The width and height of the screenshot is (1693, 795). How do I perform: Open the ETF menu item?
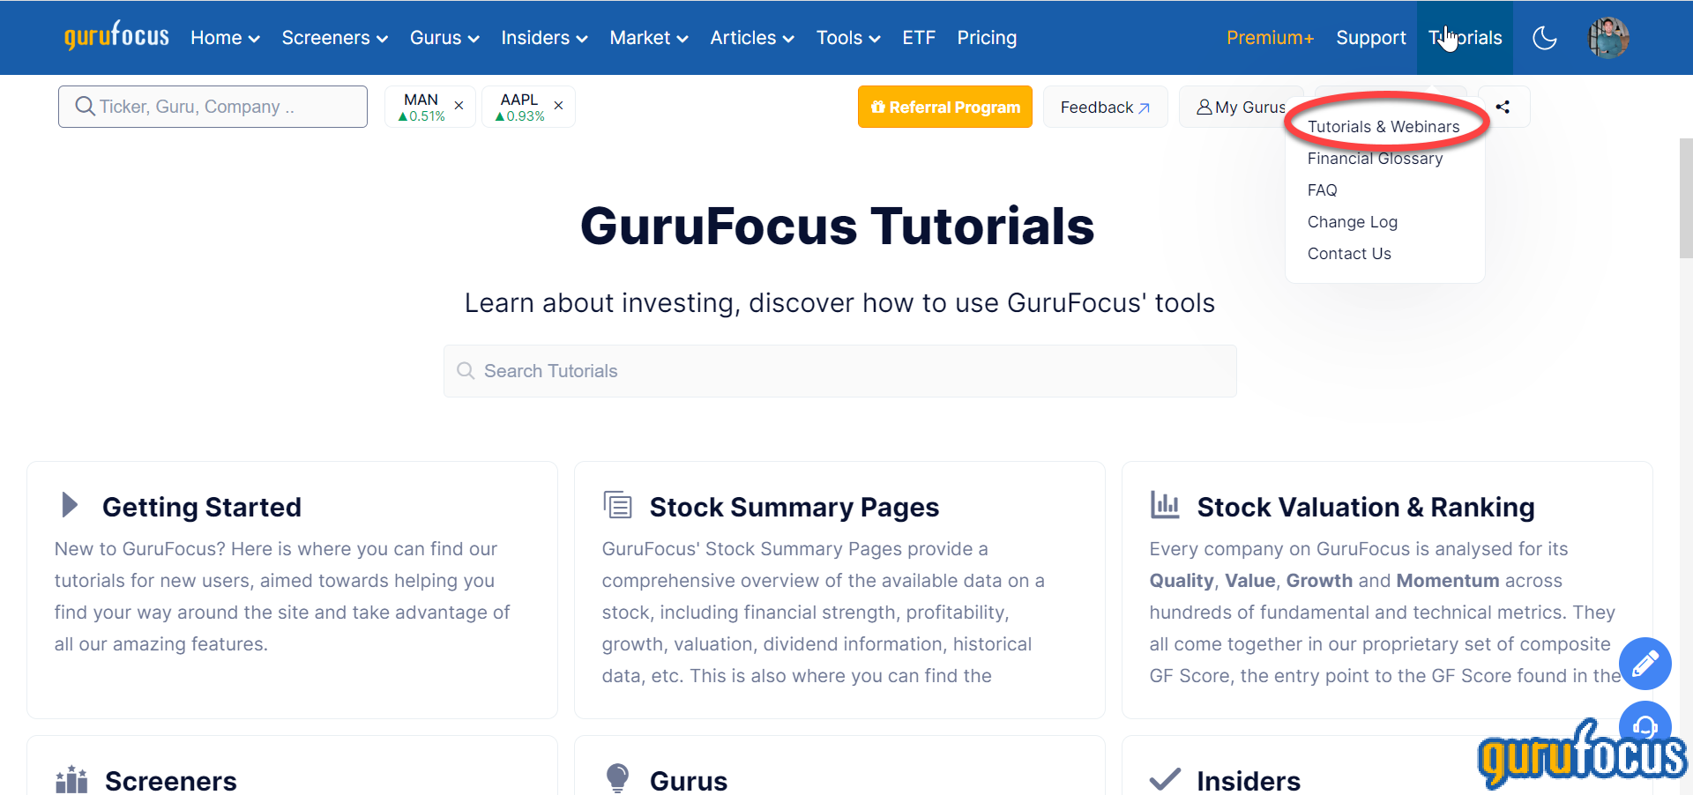point(919,38)
